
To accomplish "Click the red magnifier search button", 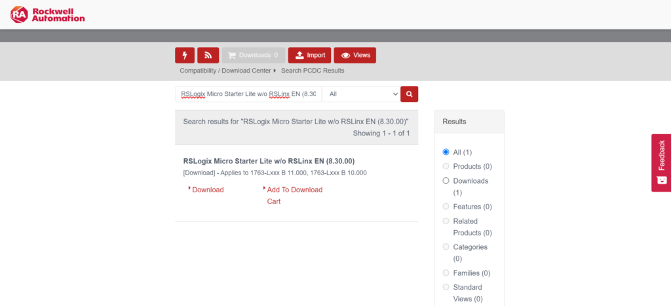I will point(409,94).
